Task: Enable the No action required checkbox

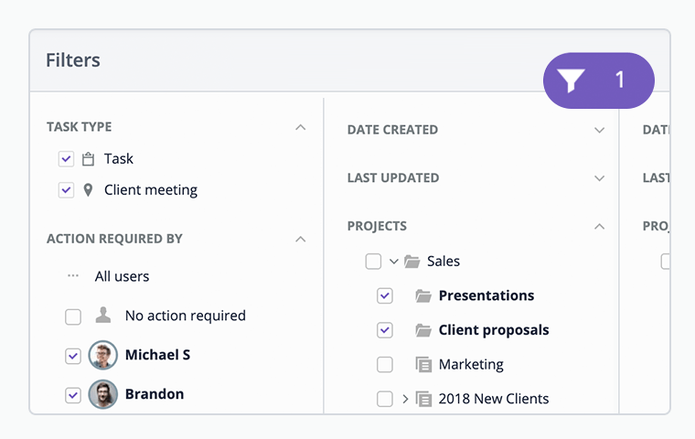Action: 73,317
